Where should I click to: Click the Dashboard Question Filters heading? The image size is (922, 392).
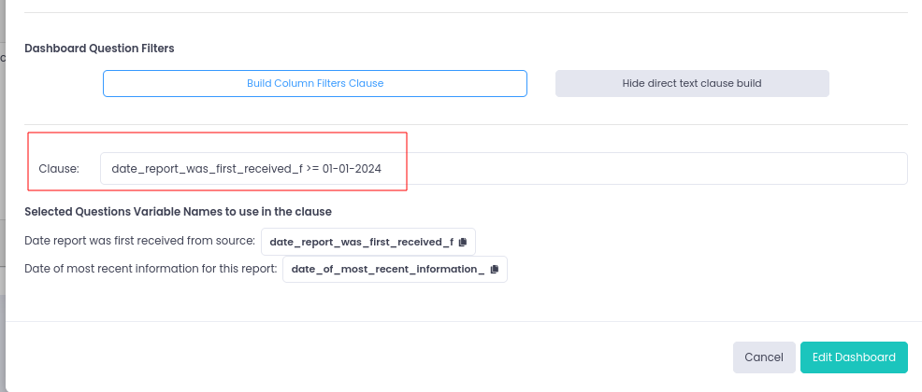pos(99,48)
